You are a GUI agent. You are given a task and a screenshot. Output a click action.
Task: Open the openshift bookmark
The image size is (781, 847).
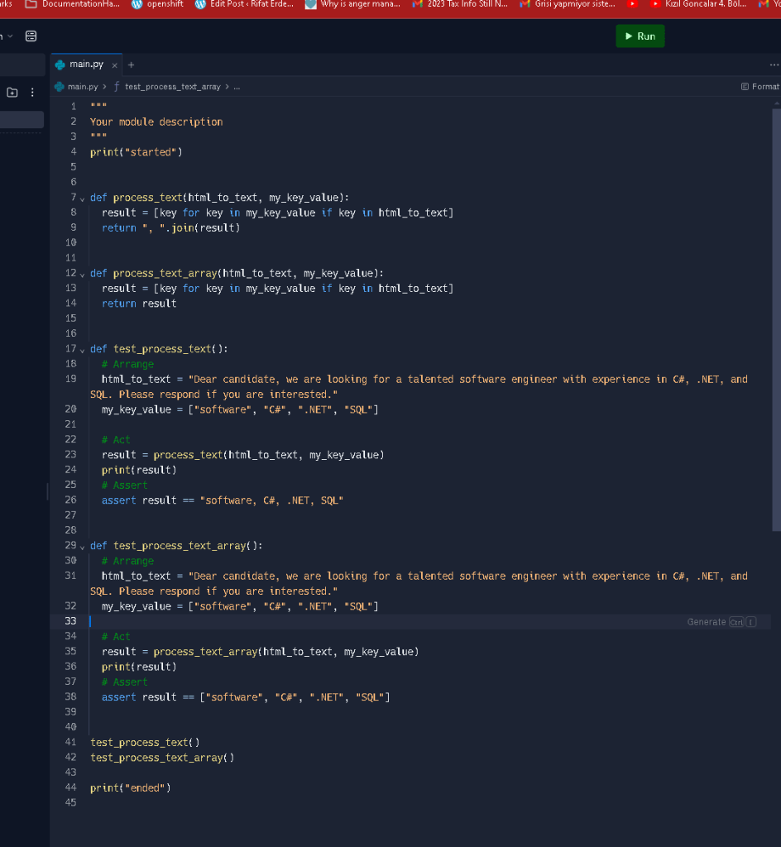(158, 4)
